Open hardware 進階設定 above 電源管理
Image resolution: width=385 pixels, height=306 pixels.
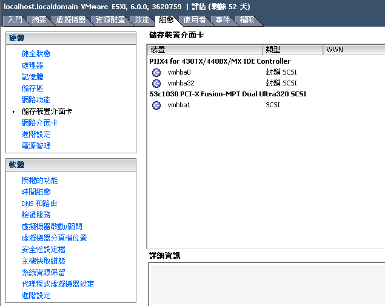click(36, 135)
